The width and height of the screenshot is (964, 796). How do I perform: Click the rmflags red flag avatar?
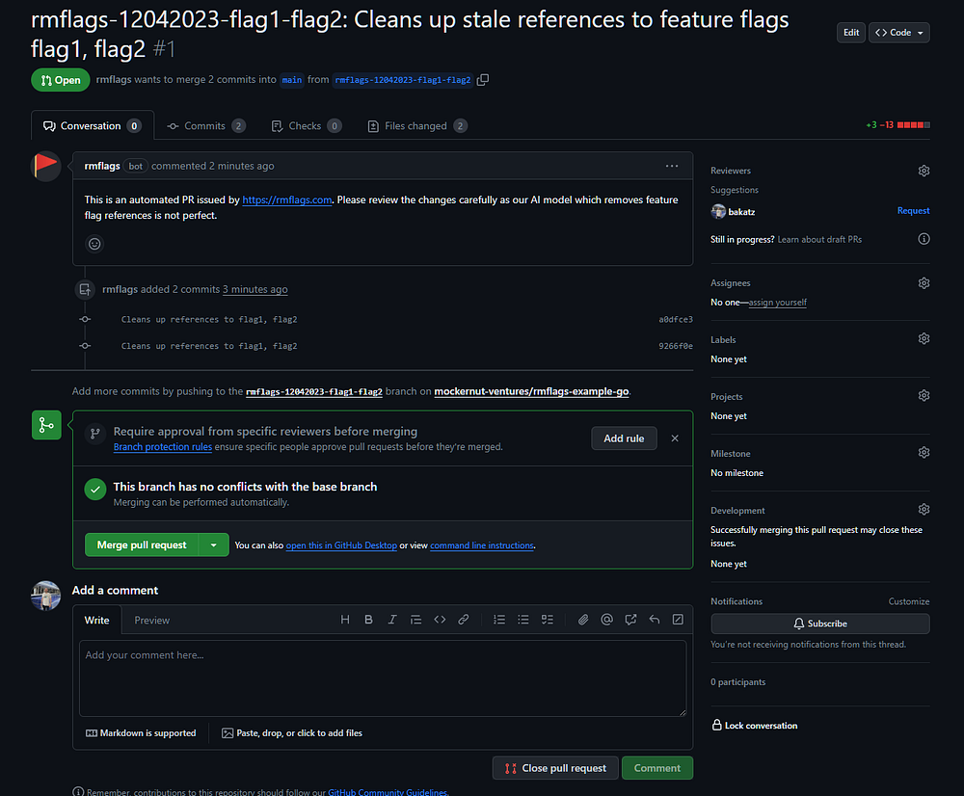(45, 166)
